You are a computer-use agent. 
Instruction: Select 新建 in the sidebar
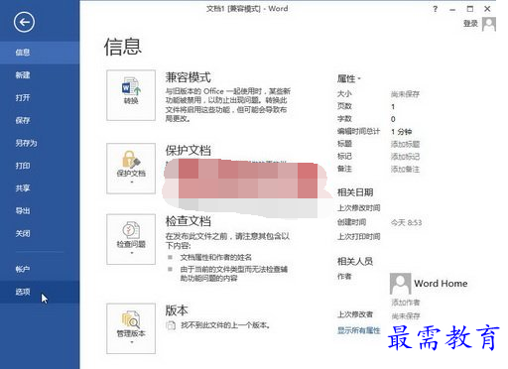click(40, 75)
